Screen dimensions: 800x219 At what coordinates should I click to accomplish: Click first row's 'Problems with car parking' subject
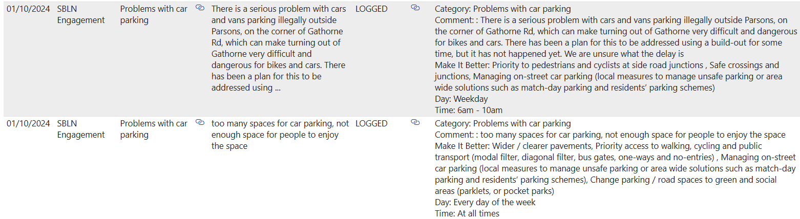[x=154, y=15]
